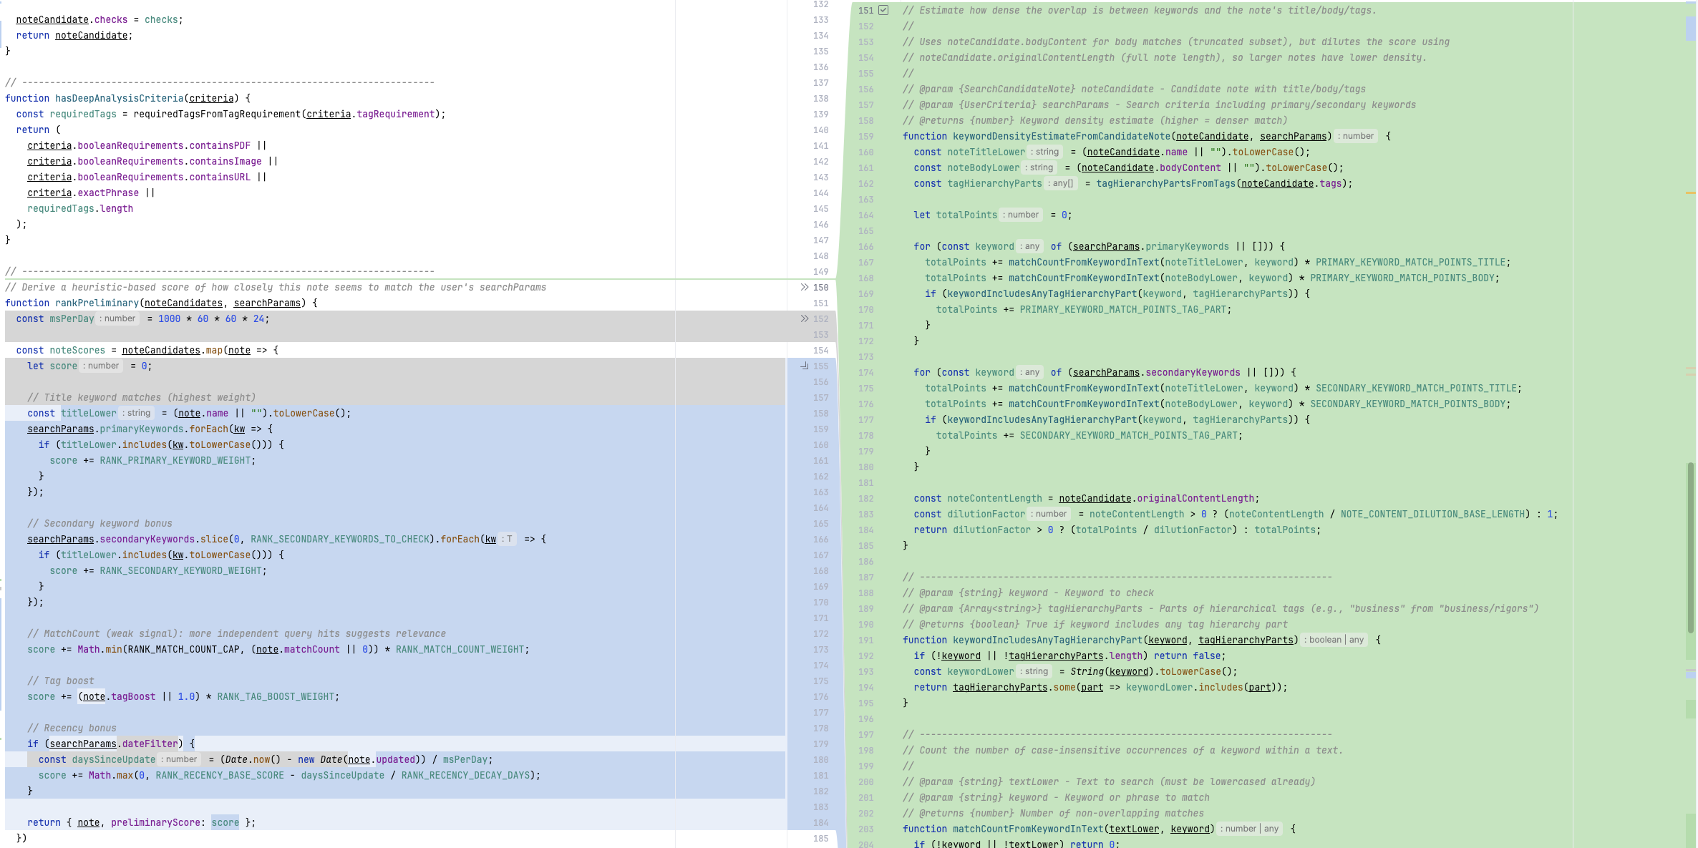Viewport: 1698px width, 848px height.
Task: Click the 'boolean | any' return type hint
Action: click(1335, 640)
